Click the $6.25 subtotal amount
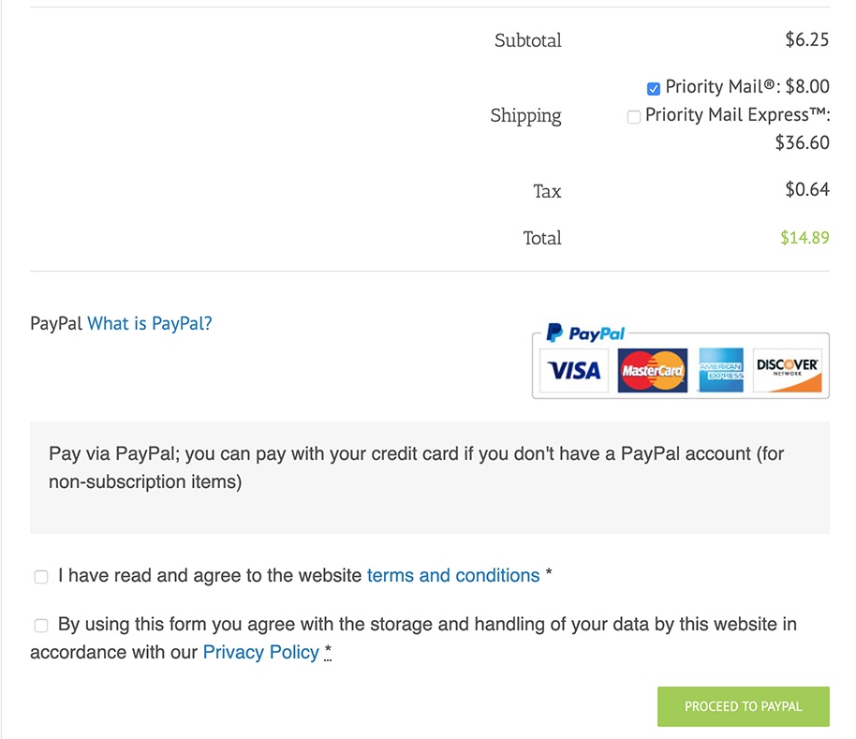 point(807,39)
